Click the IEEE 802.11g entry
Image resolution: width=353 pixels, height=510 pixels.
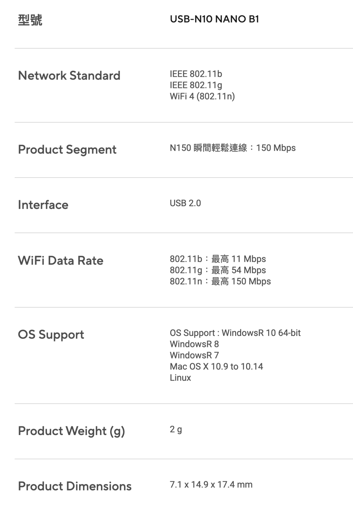(196, 85)
